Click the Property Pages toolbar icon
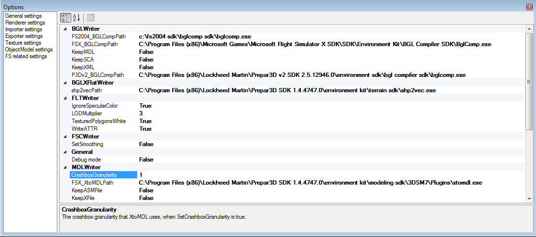Viewport: 536px width, 237px height. click(90, 18)
